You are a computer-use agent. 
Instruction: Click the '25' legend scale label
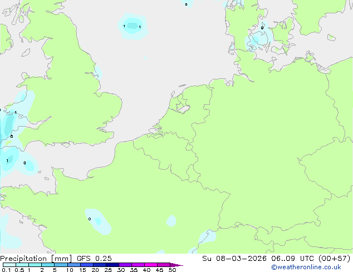click(x=108, y=270)
